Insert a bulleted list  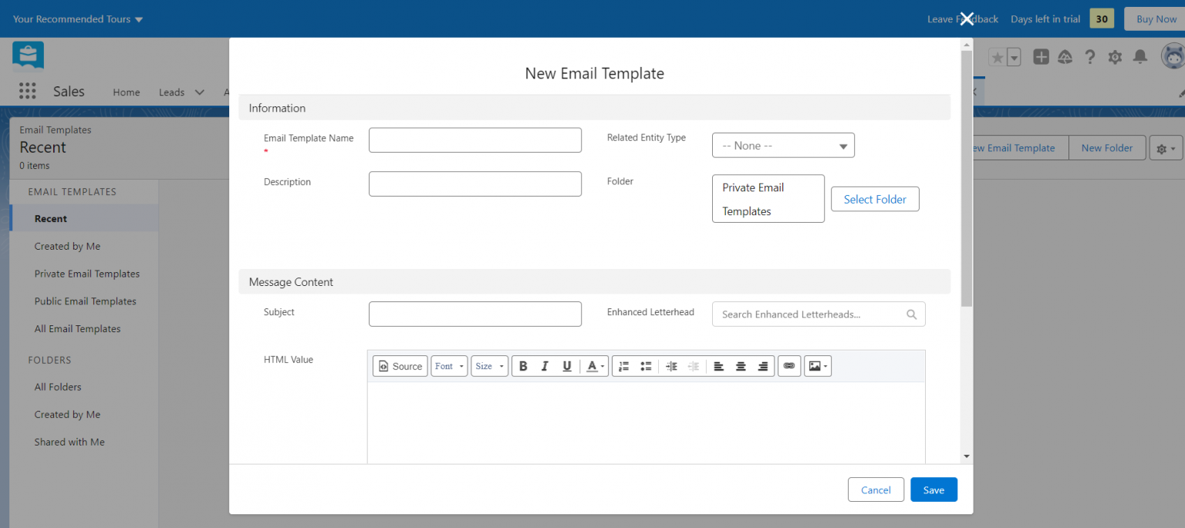(646, 365)
